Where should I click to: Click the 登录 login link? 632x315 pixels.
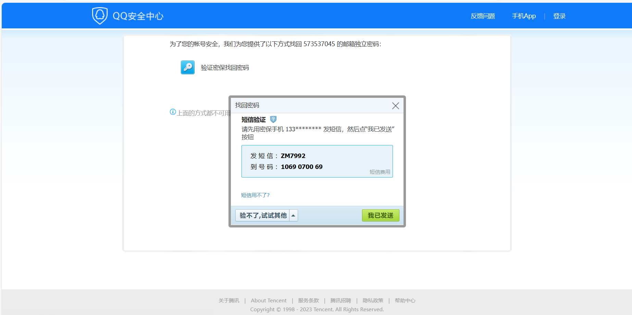pyautogui.click(x=559, y=16)
